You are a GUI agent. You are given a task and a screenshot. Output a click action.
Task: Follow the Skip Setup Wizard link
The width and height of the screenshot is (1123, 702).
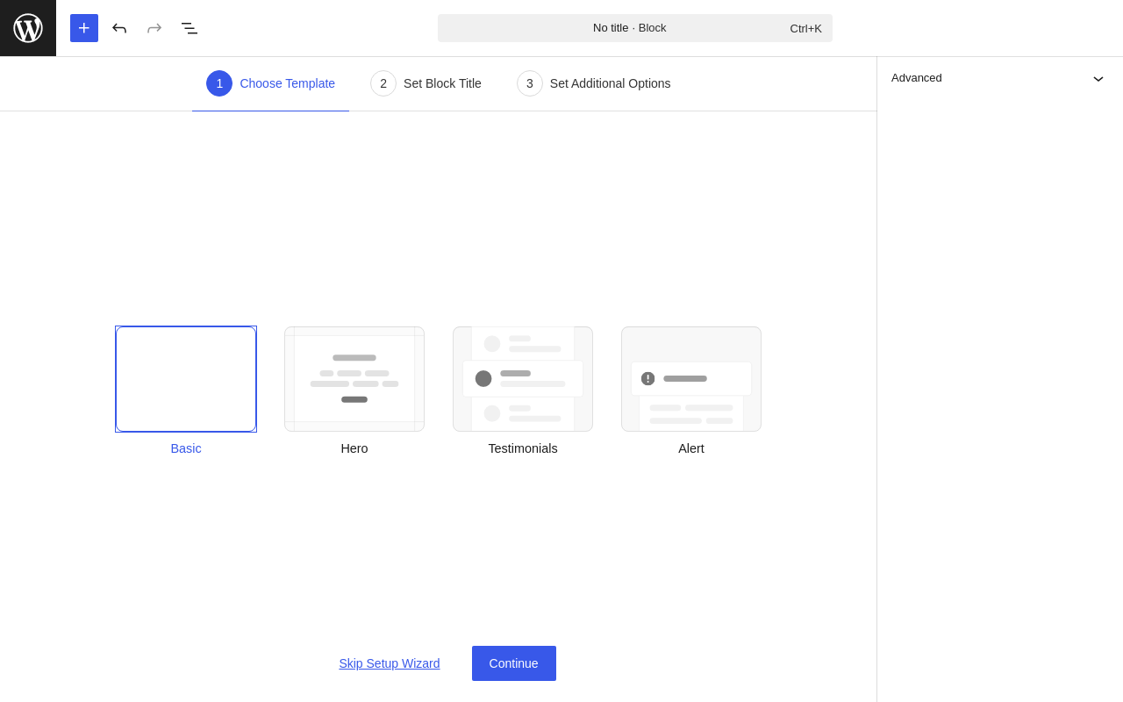[390, 663]
